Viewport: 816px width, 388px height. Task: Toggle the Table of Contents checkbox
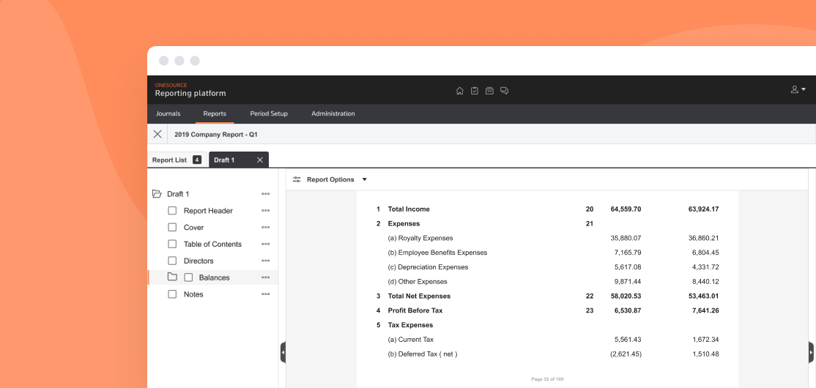(x=172, y=245)
